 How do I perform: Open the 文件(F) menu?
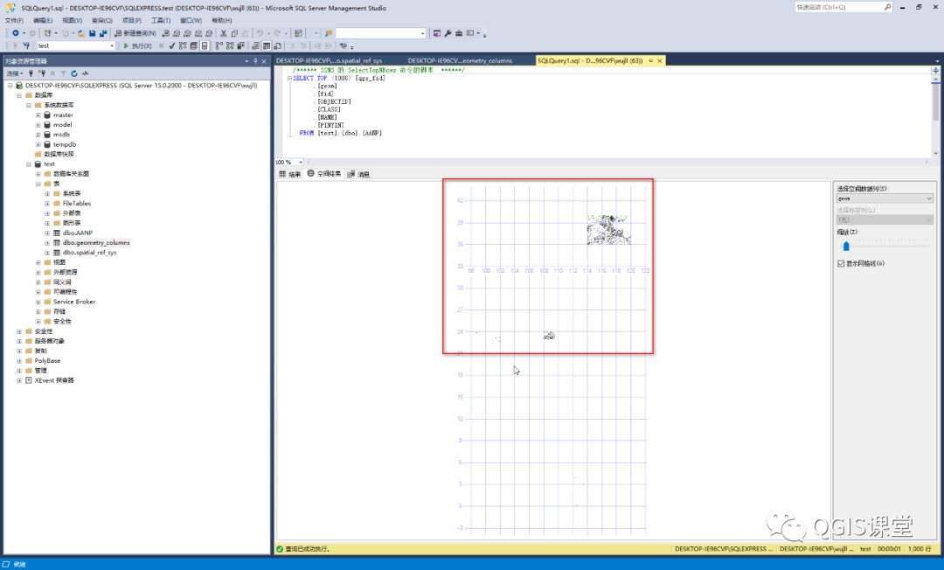pyautogui.click(x=14, y=20)
